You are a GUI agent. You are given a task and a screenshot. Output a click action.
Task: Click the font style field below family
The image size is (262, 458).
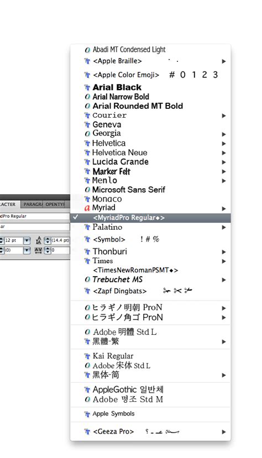(x=34, y=227)
